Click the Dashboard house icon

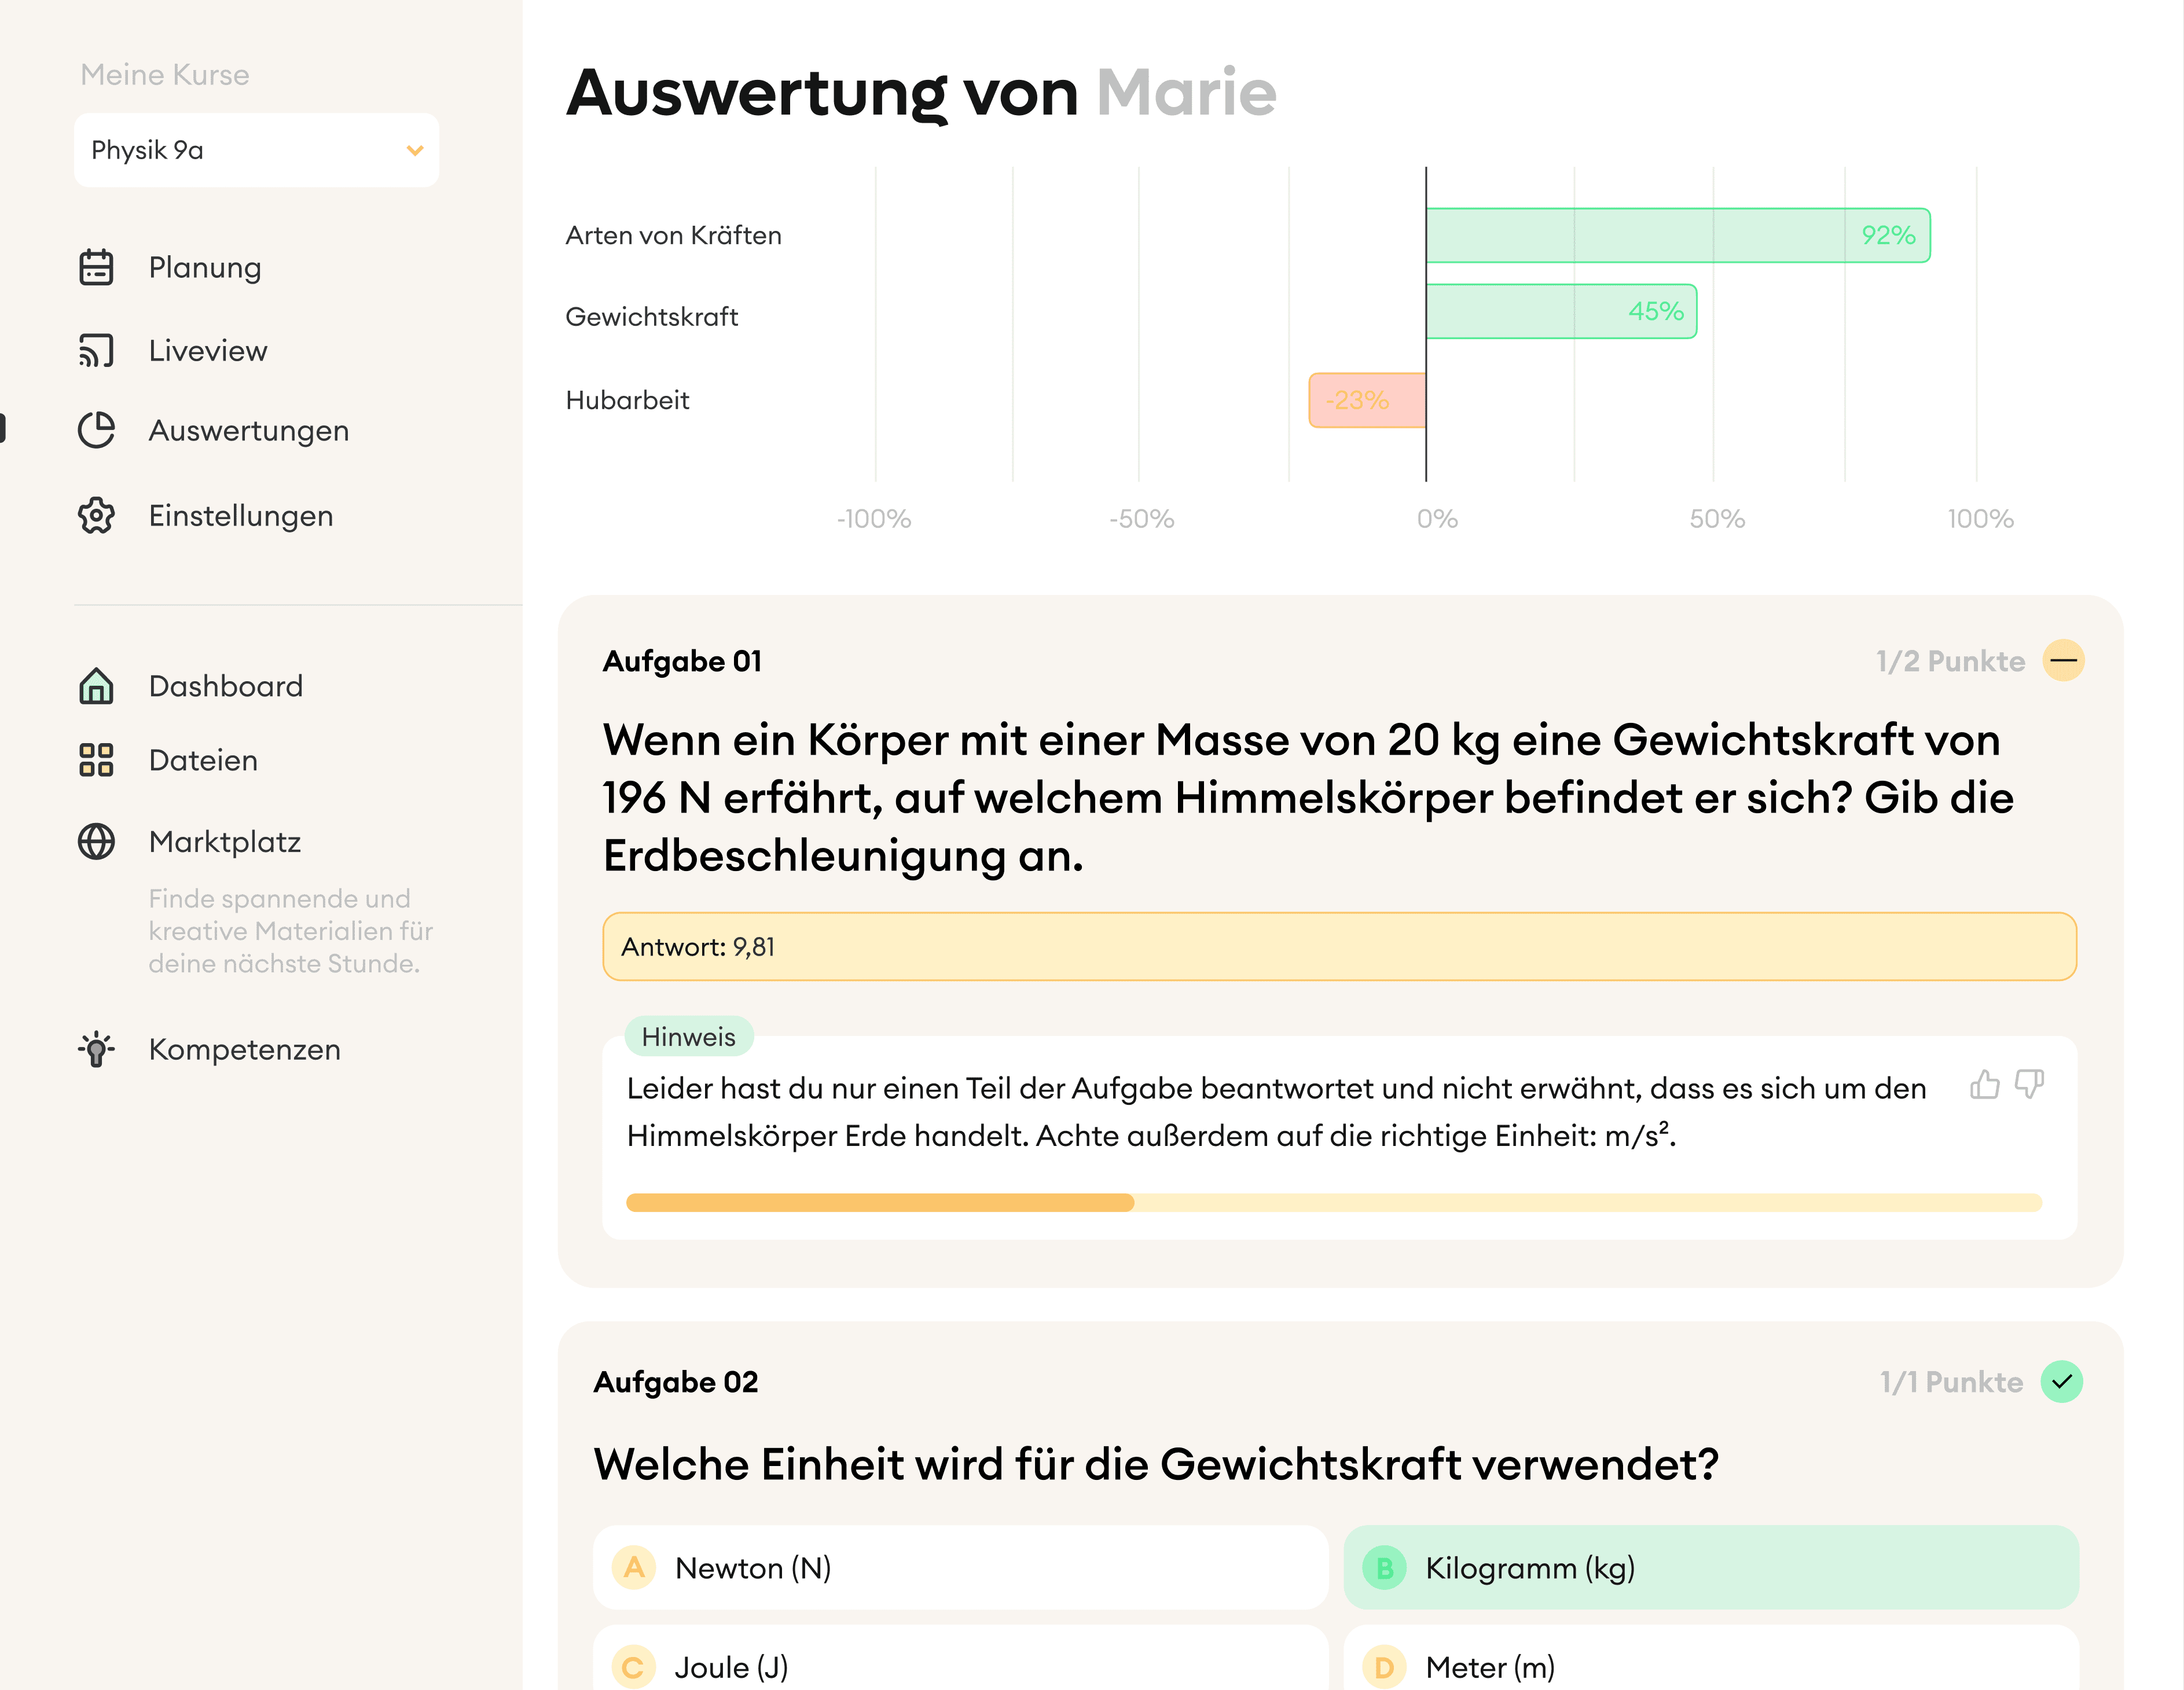96,686
